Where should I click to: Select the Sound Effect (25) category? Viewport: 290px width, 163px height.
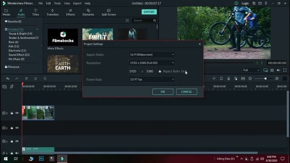[19, 55]
